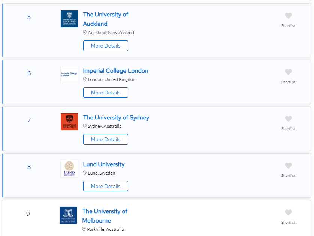Viewport: 314px width, 236px height.
Task: Open the University of Melbourne crest logo
Action: [x=68, y=215]
